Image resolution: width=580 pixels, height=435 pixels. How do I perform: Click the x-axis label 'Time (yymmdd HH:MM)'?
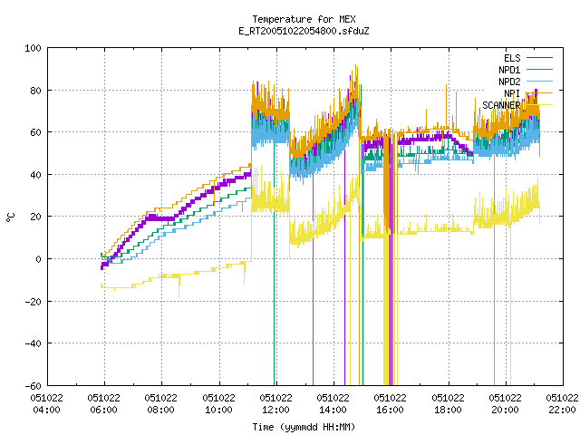coord(304,427)
